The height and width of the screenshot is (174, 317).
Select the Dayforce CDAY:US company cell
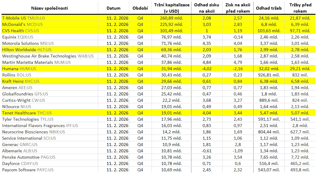(20, 163)
